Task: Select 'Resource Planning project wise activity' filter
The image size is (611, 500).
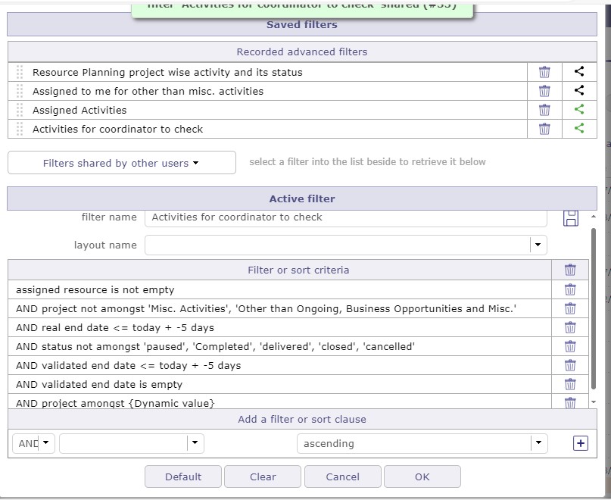Action: coord(167,72)
